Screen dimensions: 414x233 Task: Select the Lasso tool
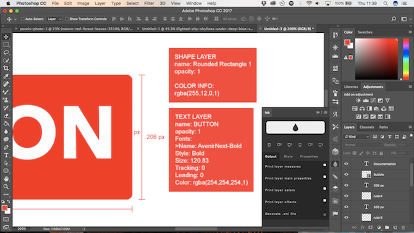coord(6,53)
